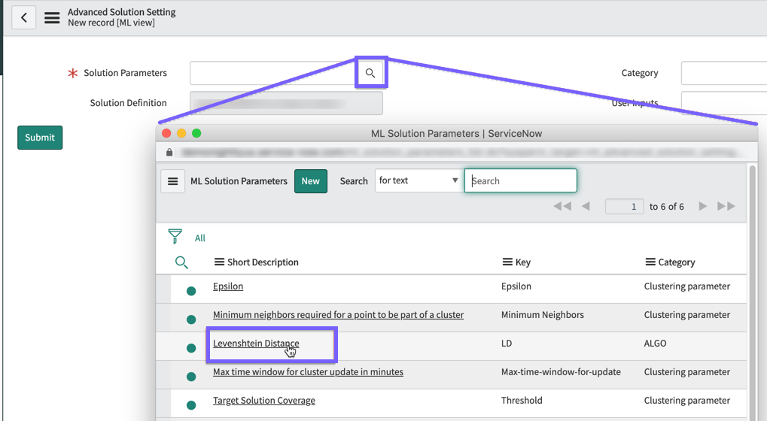This screenshot has height=421, width=767.
Task: Click the All filter breadcrumb
Action: tap(200, 238)
